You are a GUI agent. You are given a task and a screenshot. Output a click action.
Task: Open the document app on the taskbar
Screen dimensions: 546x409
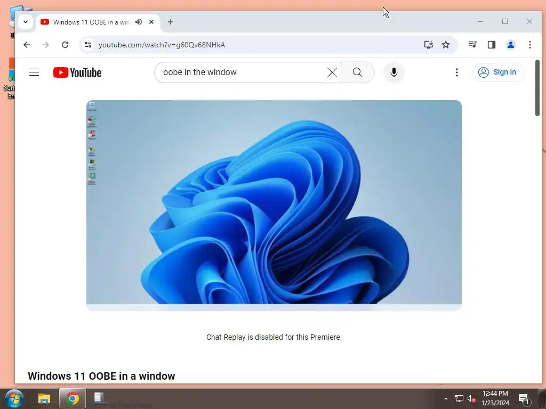point(100,398)
